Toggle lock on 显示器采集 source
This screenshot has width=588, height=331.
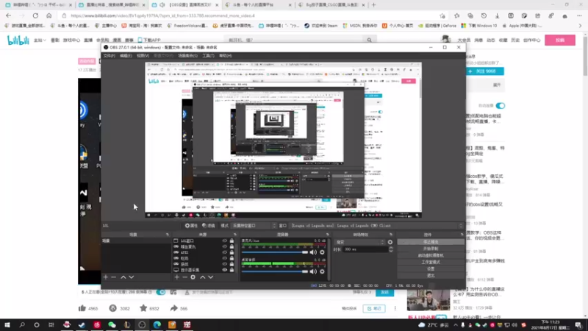point(232,270)
